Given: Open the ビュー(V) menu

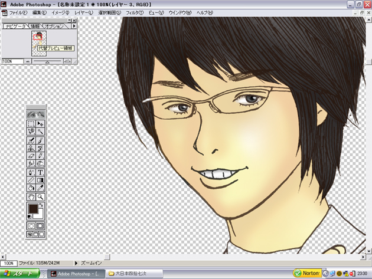Looking at the screenshot, I should pos(156,13).
